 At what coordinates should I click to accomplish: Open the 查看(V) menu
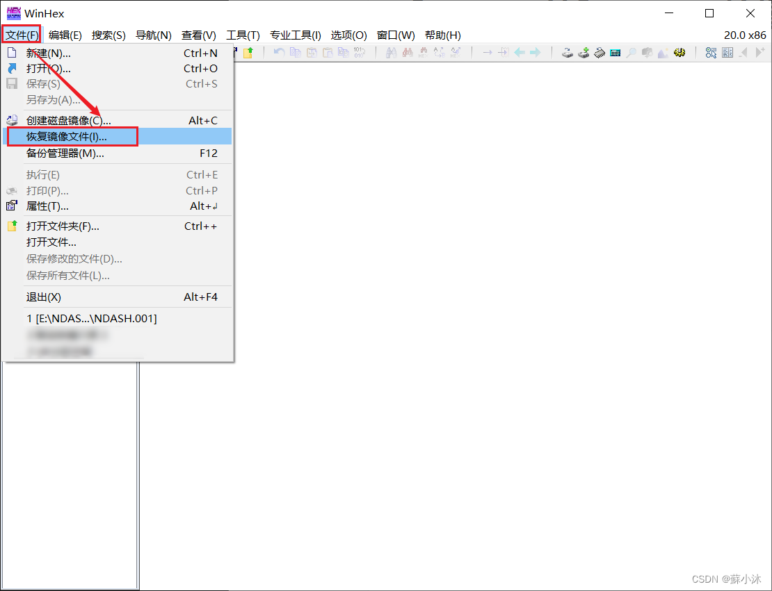click(198, 35)
